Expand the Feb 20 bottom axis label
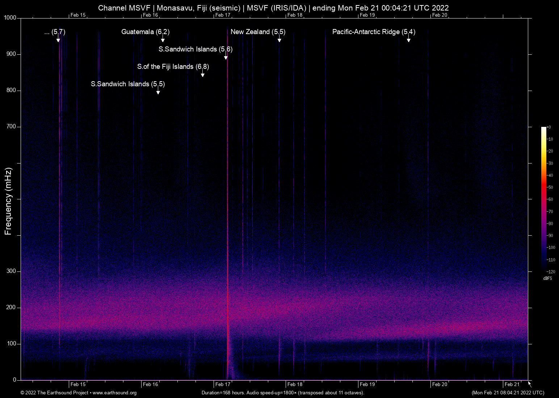Image resolution: width=559 pixels, height=398 pixels. tap(440, 384)
